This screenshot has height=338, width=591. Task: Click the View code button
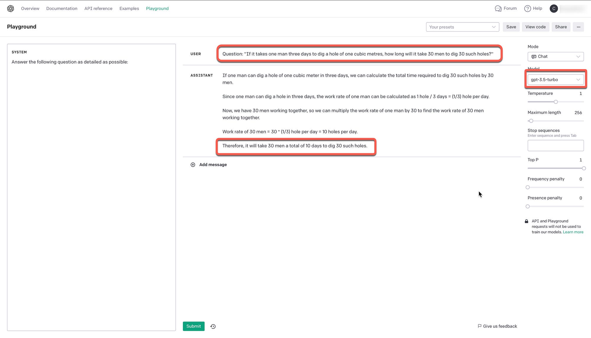(x=535, y=27)
